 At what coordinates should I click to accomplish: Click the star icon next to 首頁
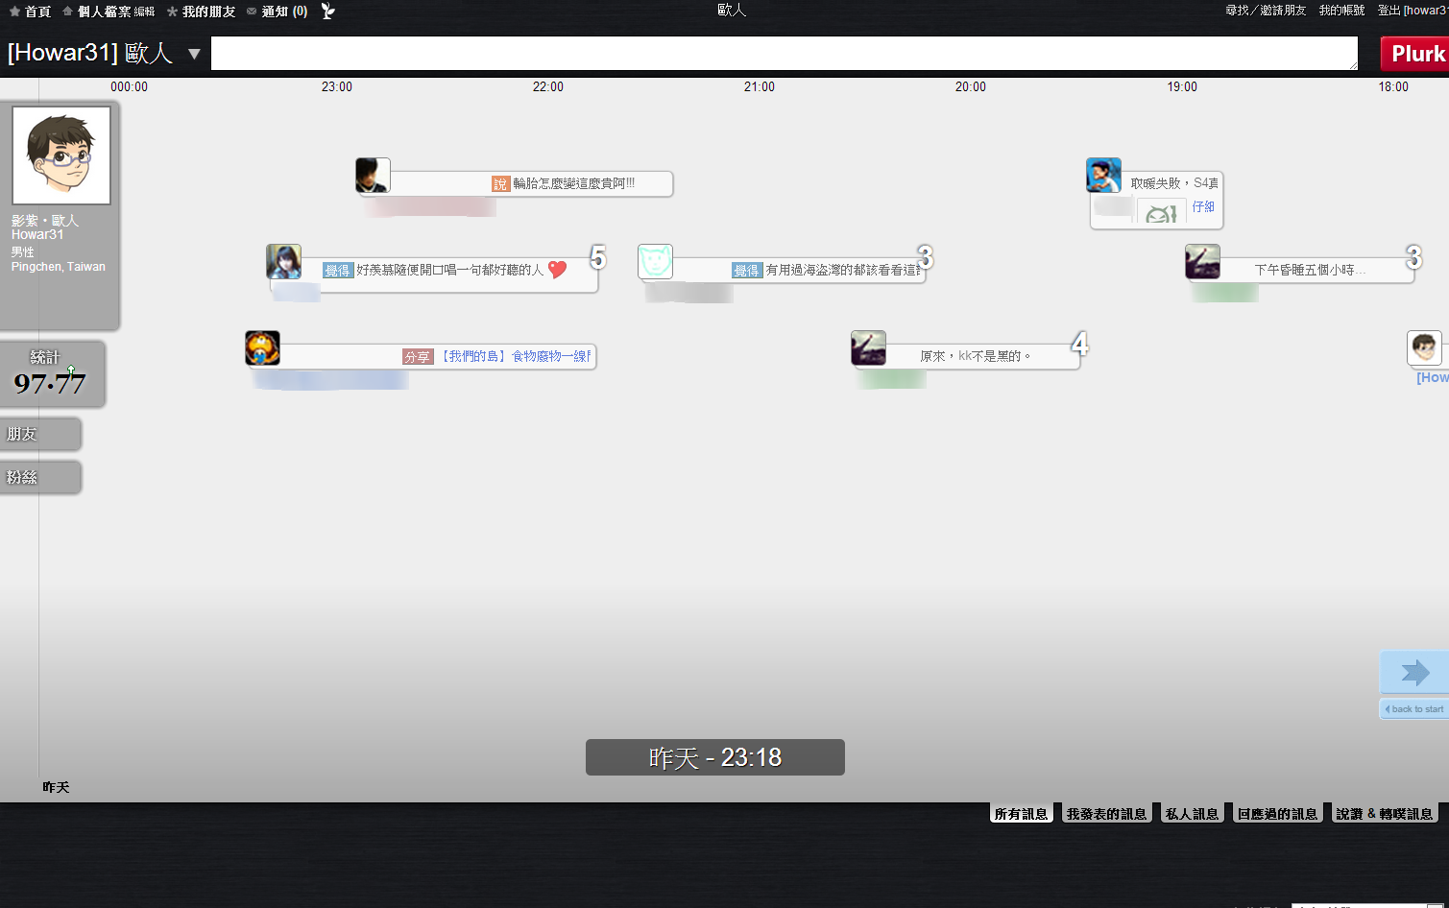(x=14, y=12)
